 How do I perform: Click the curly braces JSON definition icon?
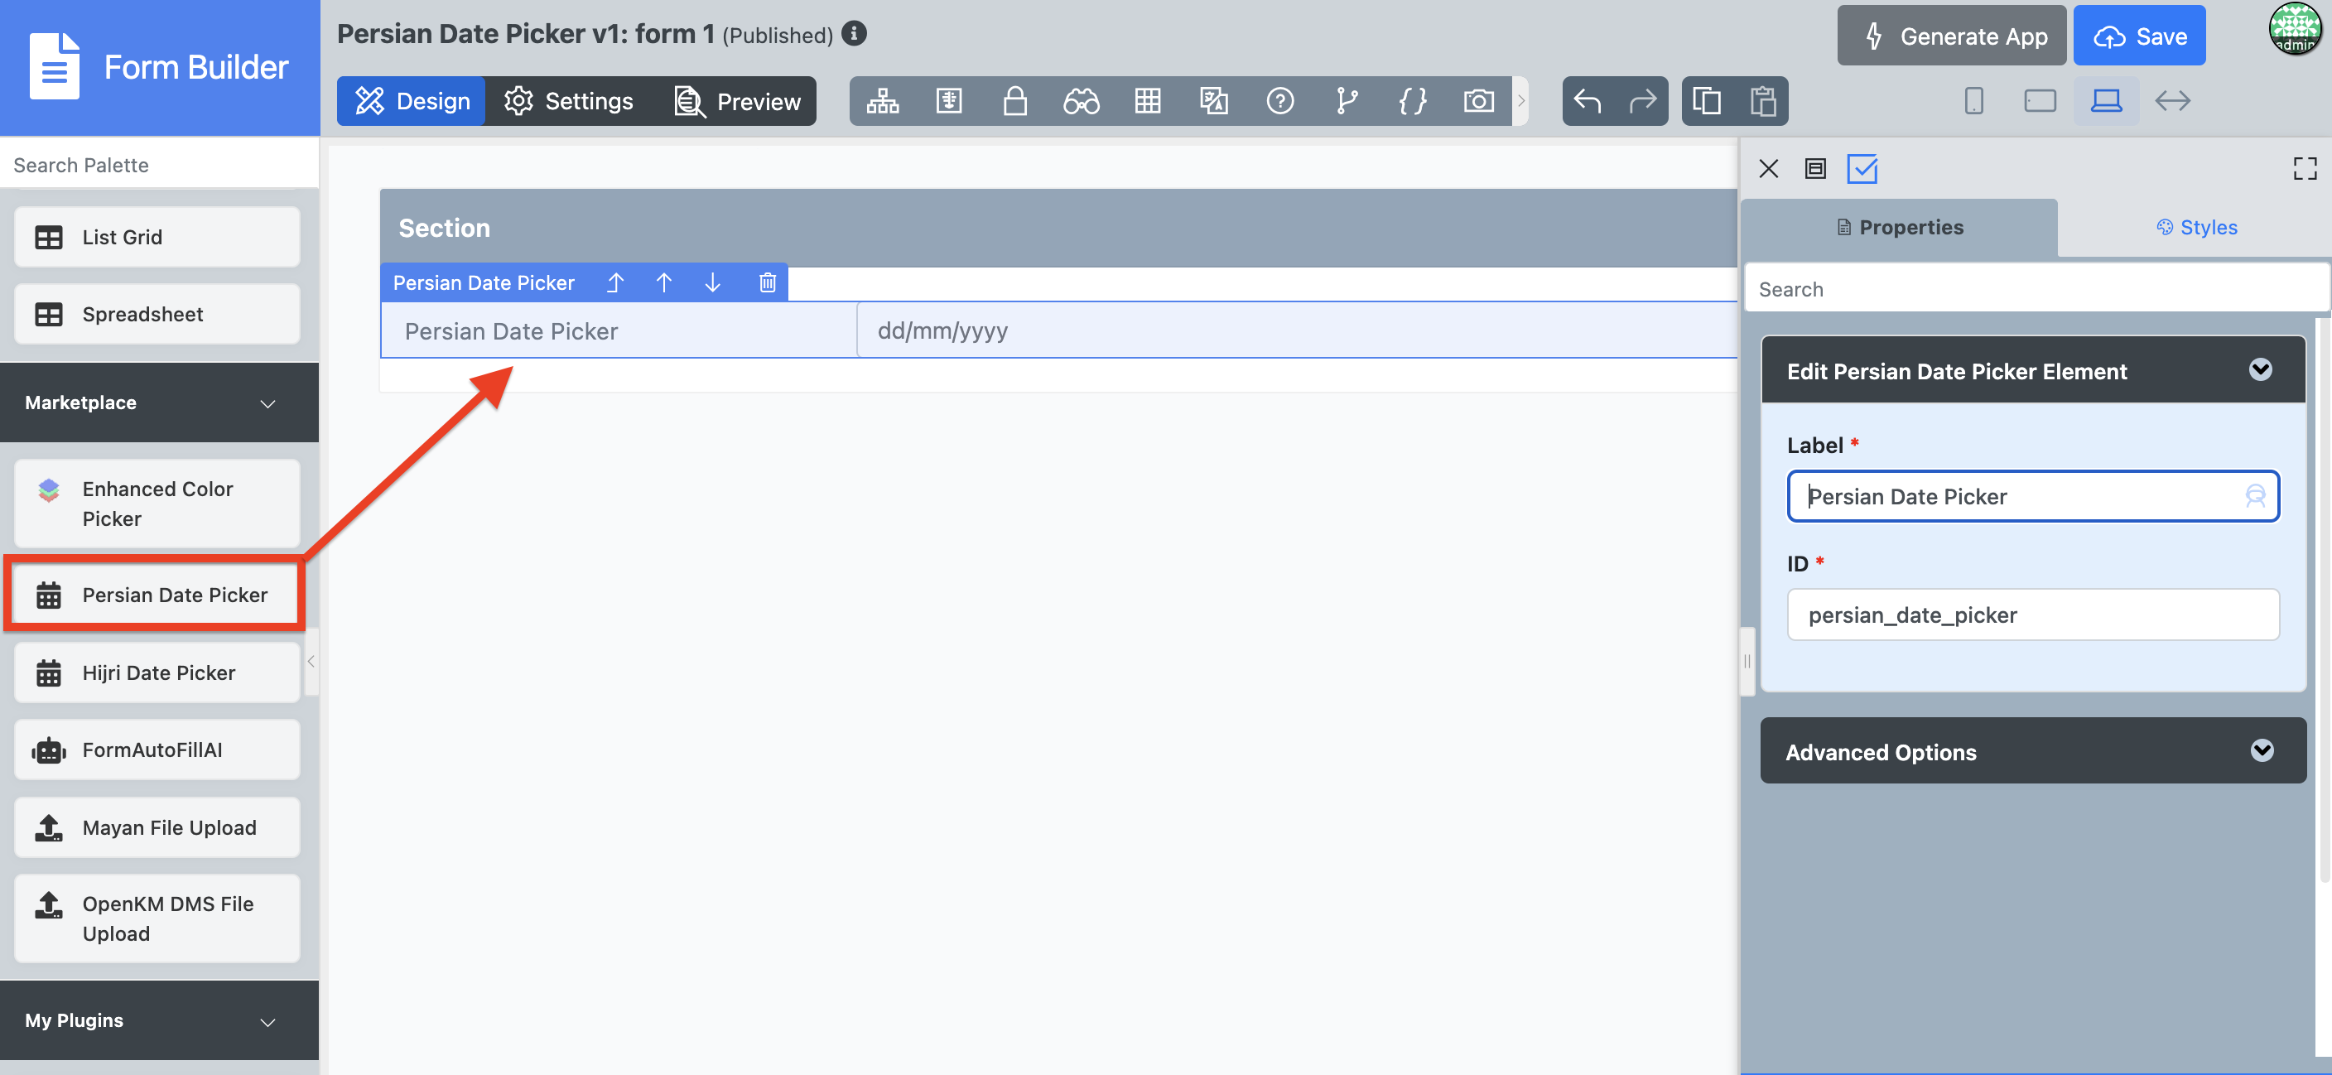(1412, 100)
